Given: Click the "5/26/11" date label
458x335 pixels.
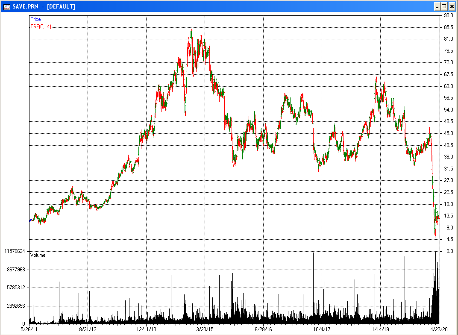Looking at the screenshot, I should coord(29,329).
